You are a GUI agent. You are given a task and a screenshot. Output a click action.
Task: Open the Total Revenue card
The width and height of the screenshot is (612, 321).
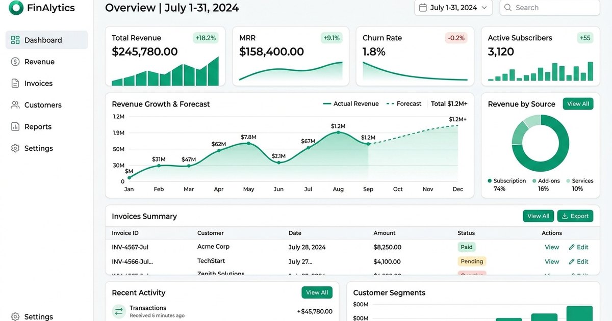tap(164, 57)
